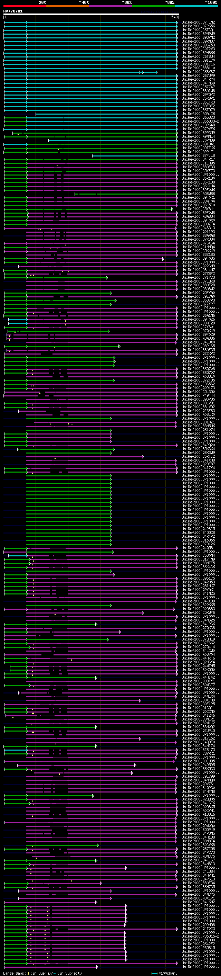This screenshot has width=221, height=976.
Task: Open the UniRef100_C6SVS7 entry
Action: pos(198,72)
